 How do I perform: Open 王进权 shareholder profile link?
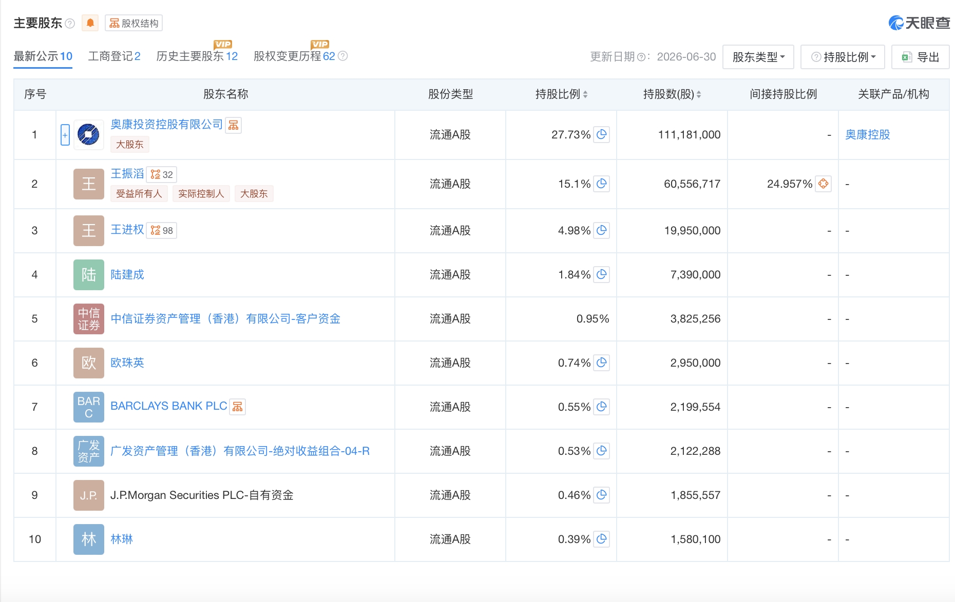127,230
